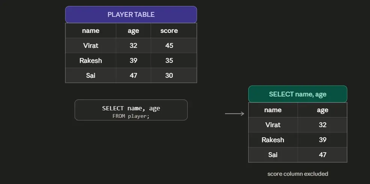Click Rakesh in the result table
The height and width of the screenshot is (184, 370).
point(273,140)
